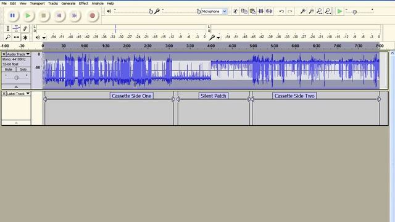The height and width of the screenshot is (222, 395).
Task: Click Skip to End button
Action: pyautogui.click(x=75, y=15)
